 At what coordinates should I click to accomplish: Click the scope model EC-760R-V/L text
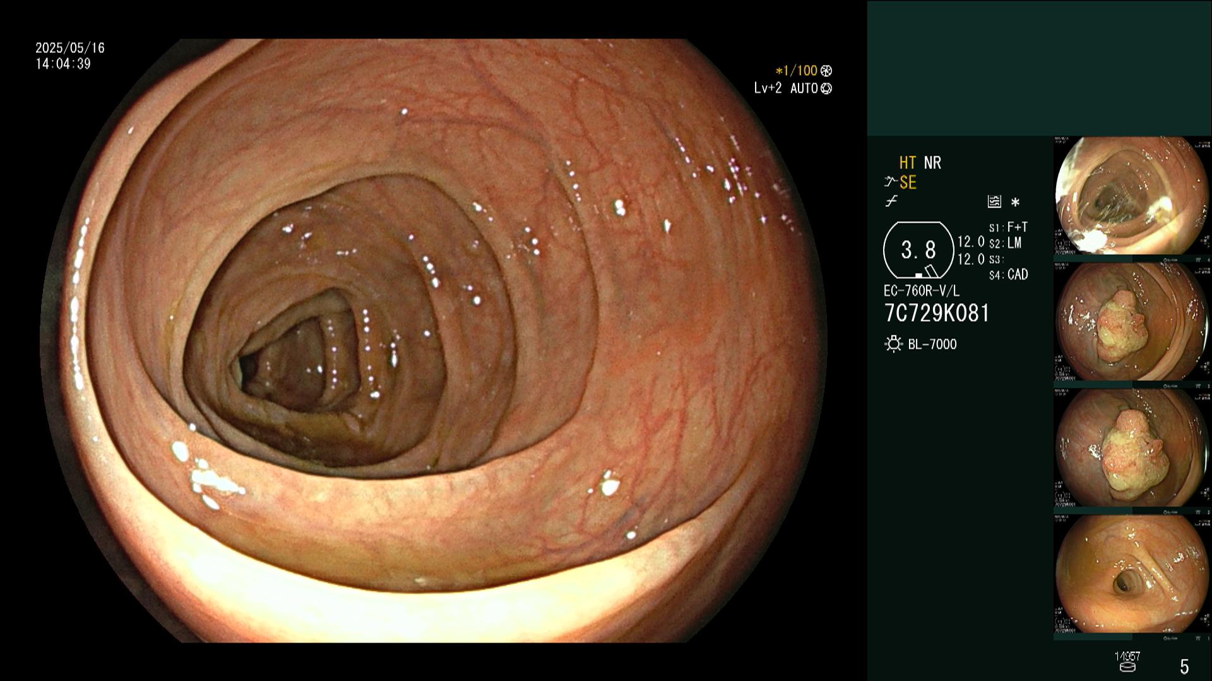tap(922, 291)
